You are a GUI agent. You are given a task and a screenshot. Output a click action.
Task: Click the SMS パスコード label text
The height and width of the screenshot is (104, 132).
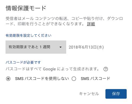pyautogui.click(x=95, y=79)
